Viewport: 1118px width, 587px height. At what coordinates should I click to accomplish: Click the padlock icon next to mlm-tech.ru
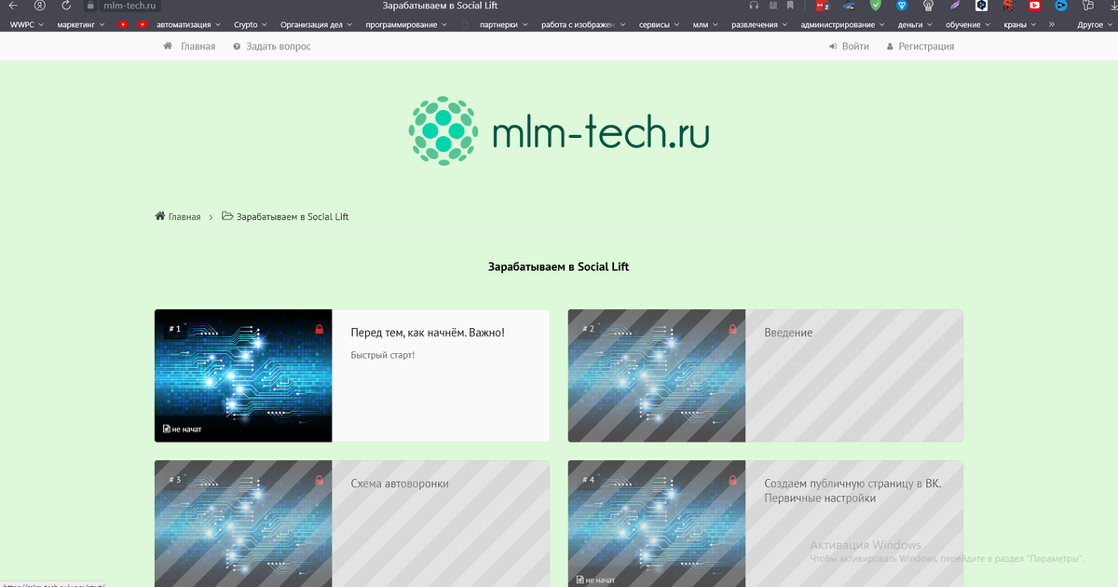pos(91,6)
